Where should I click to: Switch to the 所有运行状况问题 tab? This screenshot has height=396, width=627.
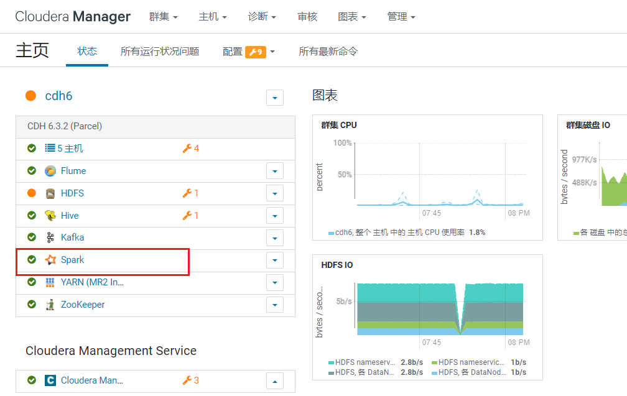[160, 52]
